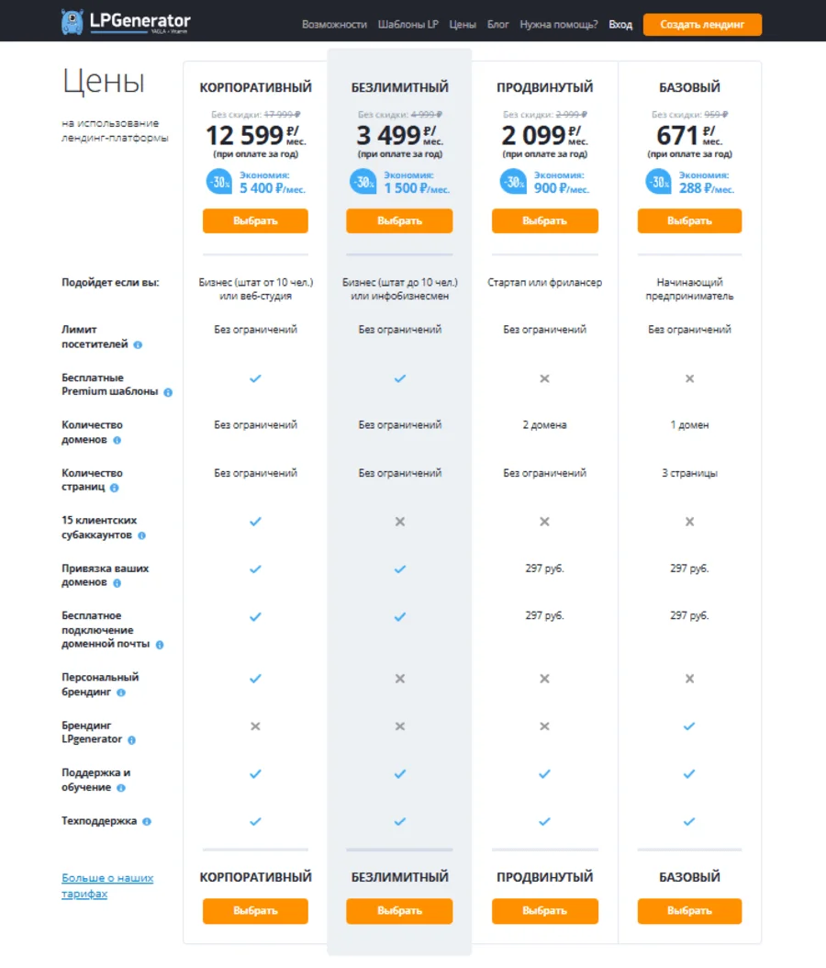
Task: Go to Шаблоны LP in navigation
Action: click(407, 25)
